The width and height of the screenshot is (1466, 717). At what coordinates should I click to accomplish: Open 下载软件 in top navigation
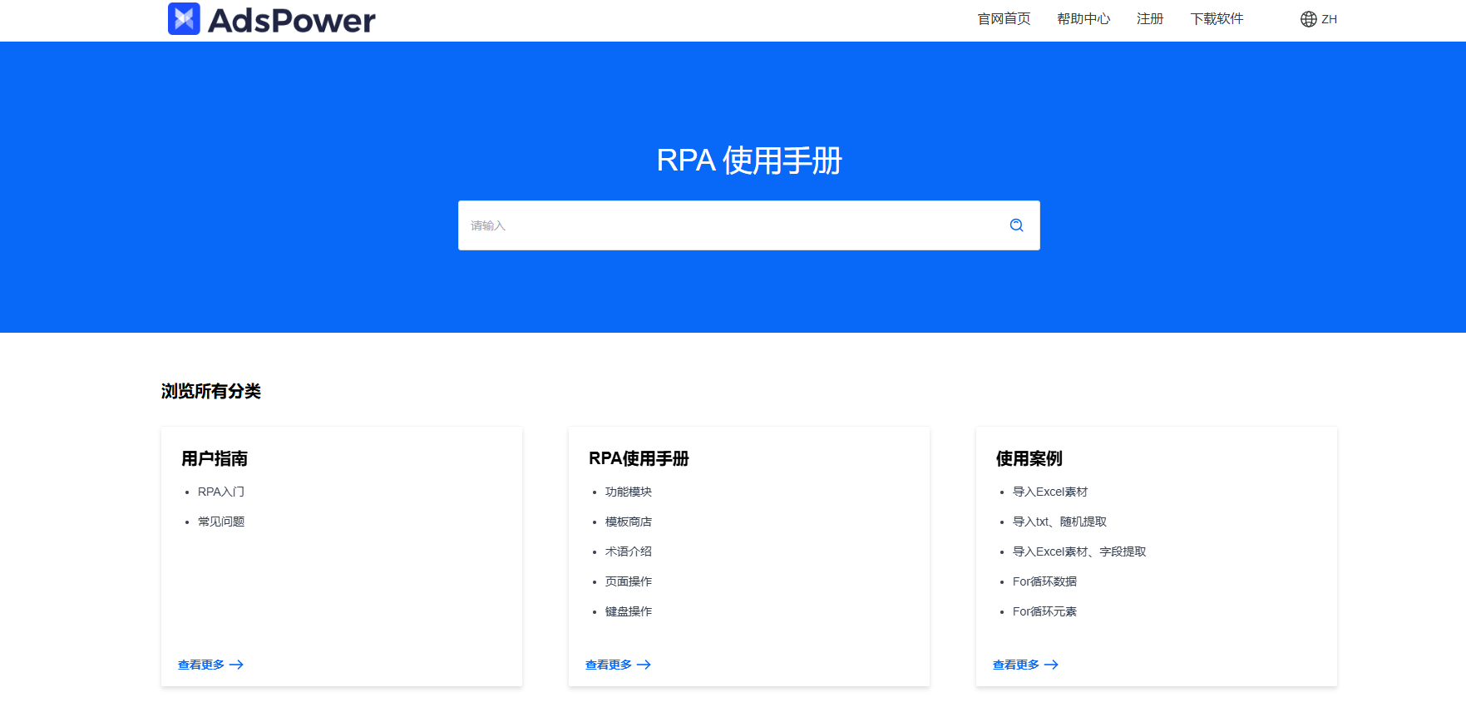pos(1217,19)
